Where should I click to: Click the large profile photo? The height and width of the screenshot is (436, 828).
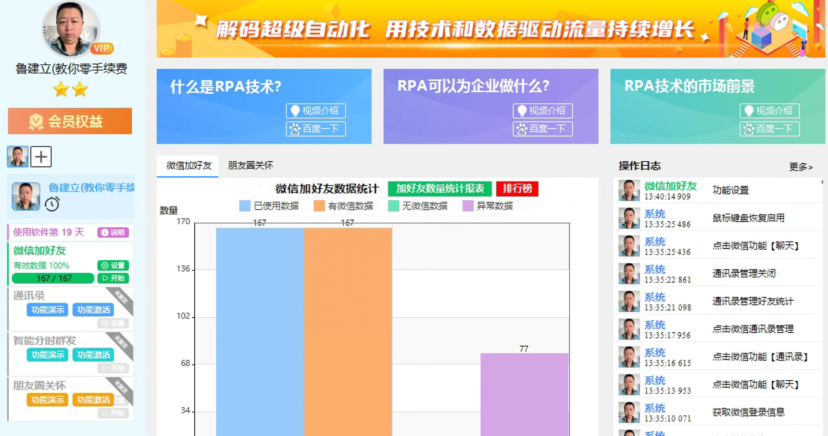click(x=71, y=29)
